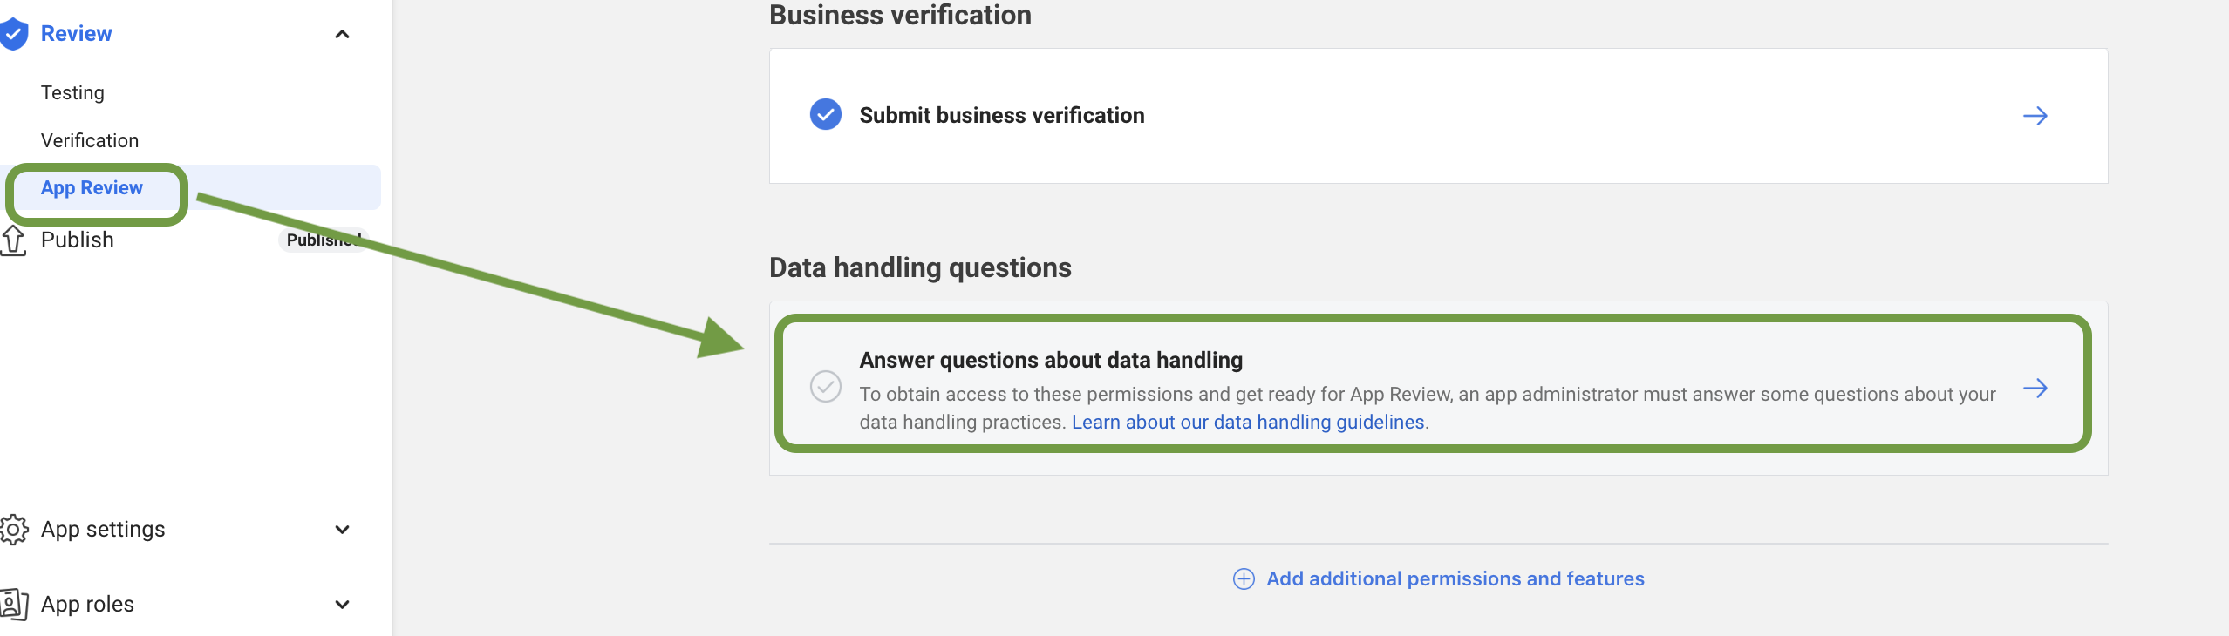The image size is (2229, 636).
Task: Open the Answer questions about data handling card
Action: click(1433, 384)
